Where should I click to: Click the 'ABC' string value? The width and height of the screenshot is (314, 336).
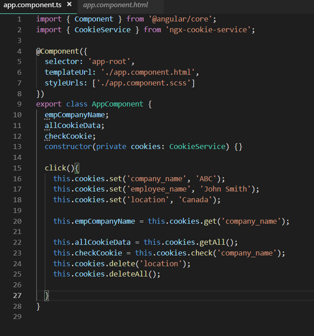[206, 178]
